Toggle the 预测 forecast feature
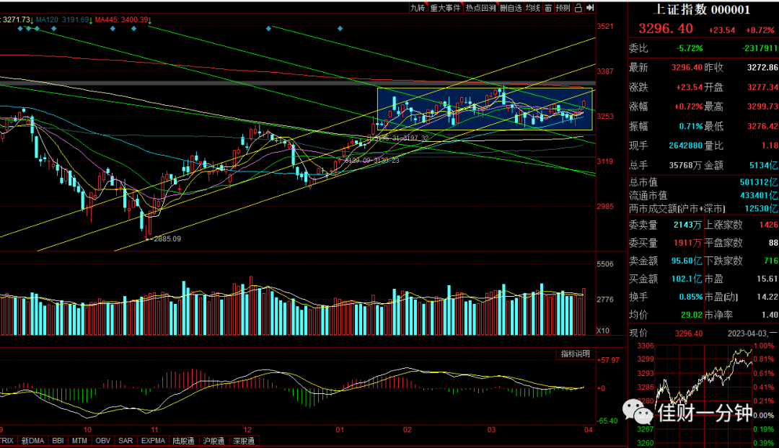Viewport: 779px width, 448px height. tap(563, 8)
